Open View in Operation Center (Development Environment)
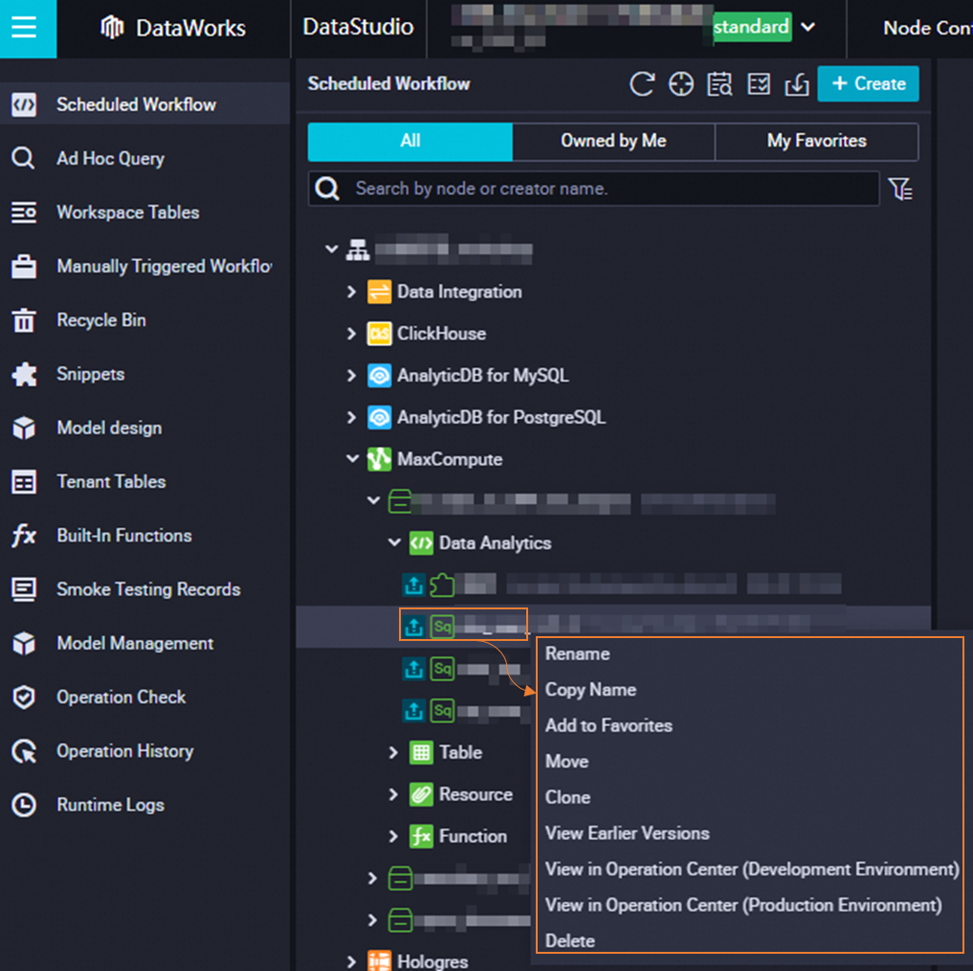This screenshot has height=971, width=973. pos(752,870)
